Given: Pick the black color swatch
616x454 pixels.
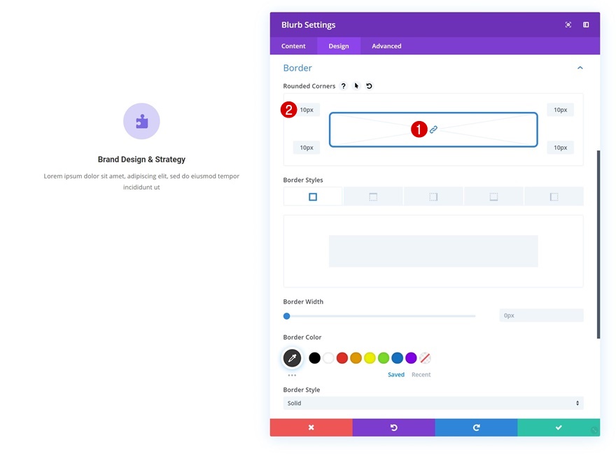Looking at the screenshot, I should 314,357.
